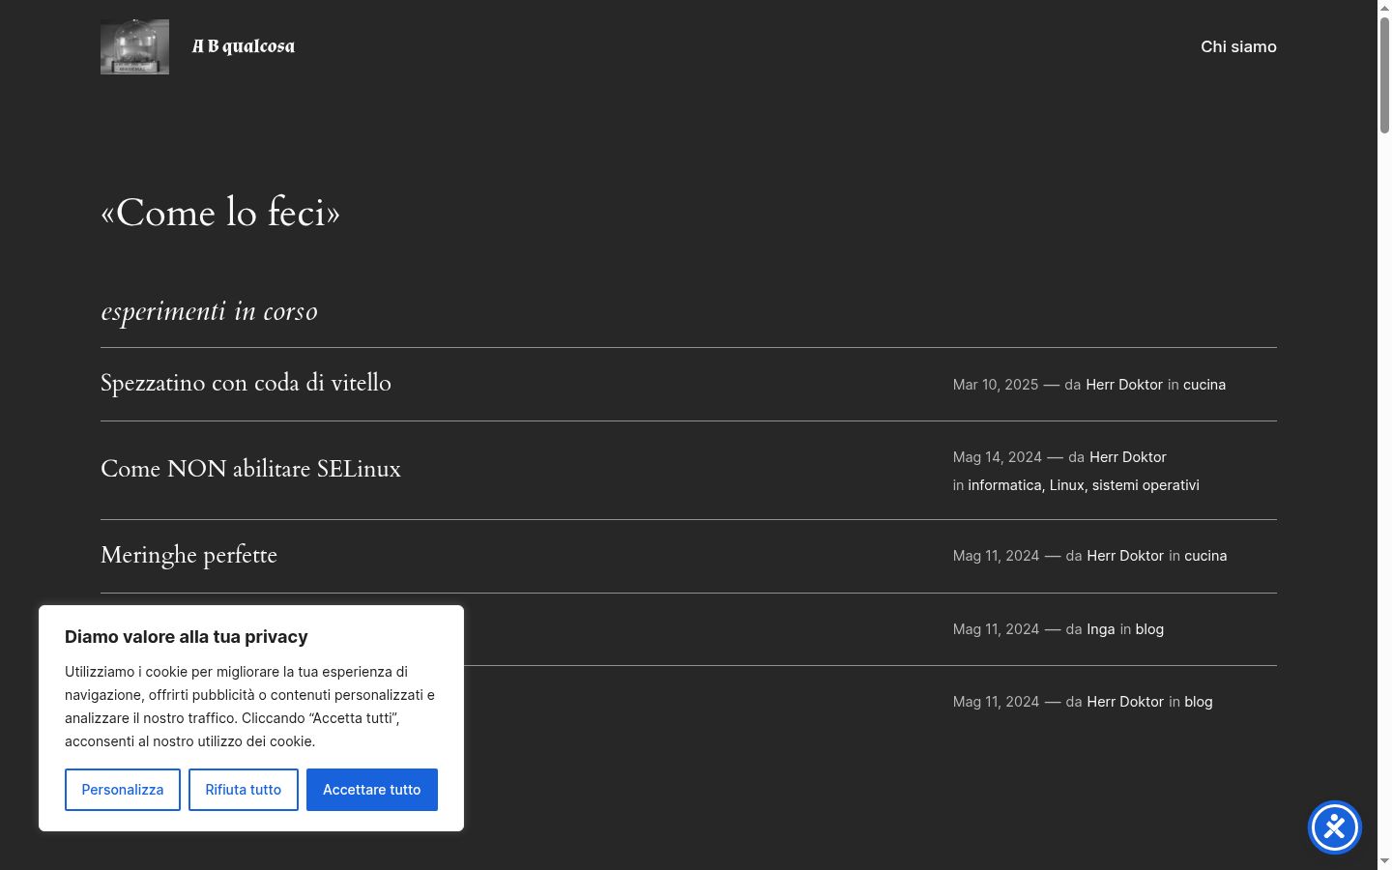Open Herr Doktor author link on Meringhe post
The height and width of the screenshot is (870, 1392).
(x=1125, y=556)
